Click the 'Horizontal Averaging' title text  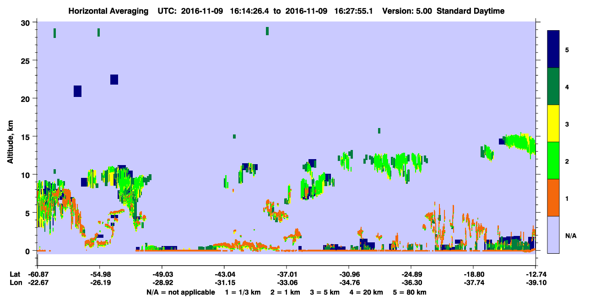coord(108,11)
